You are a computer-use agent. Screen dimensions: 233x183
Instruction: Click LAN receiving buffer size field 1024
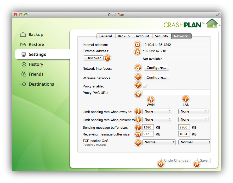(184, 134)
